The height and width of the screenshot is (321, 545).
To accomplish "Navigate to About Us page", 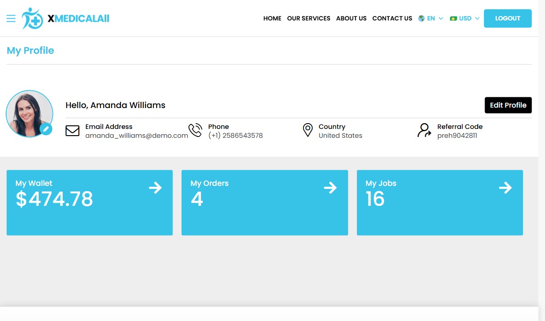I will pyautogui.click(x=351, y=19).
